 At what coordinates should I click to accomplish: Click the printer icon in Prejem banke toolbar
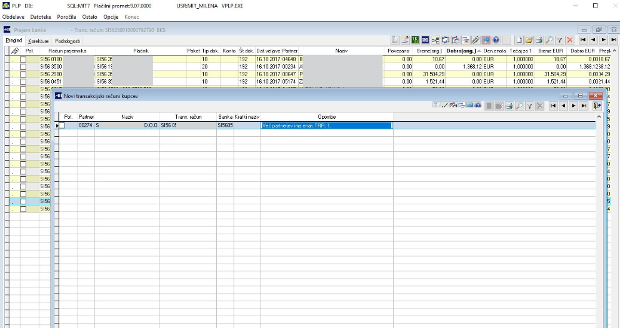[x=539, y=40]
